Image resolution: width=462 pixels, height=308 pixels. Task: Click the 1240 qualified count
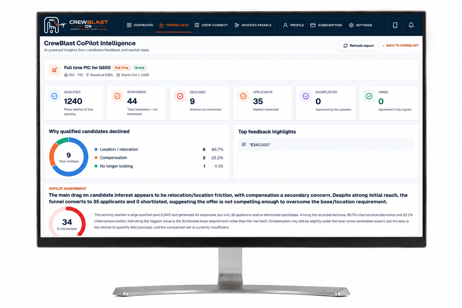[73, 101]
